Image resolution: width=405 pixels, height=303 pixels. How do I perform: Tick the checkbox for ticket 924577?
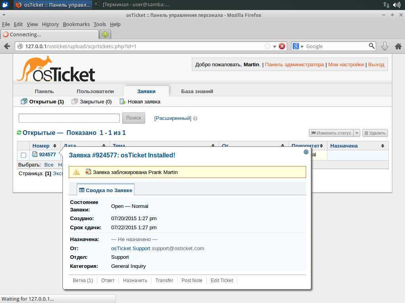pyautogui.click(x=23, y=155)
